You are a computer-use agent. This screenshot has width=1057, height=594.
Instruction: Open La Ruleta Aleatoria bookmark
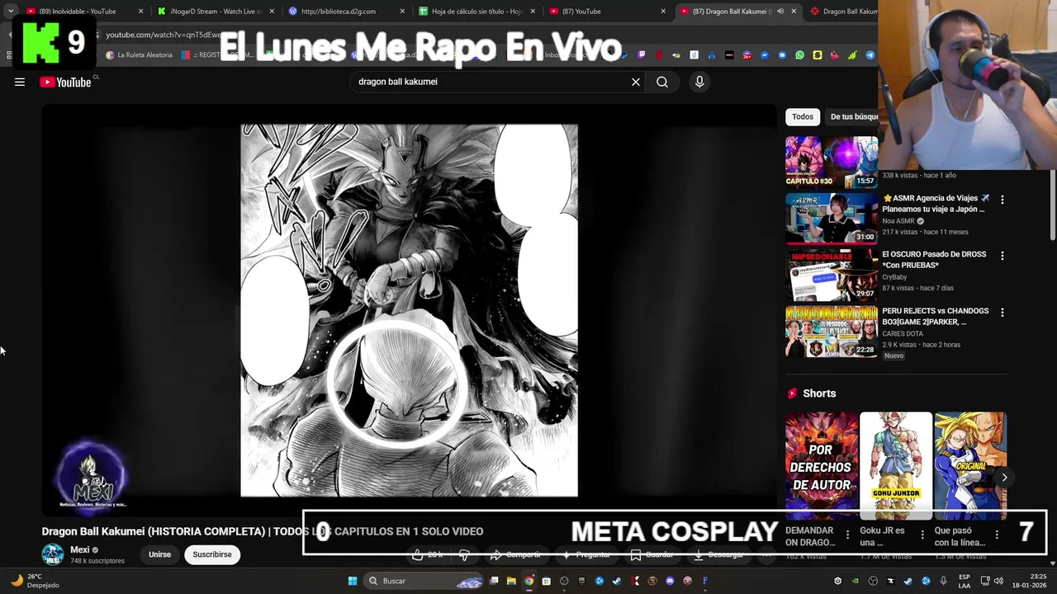pyautogui.click(x=139, y=55)
